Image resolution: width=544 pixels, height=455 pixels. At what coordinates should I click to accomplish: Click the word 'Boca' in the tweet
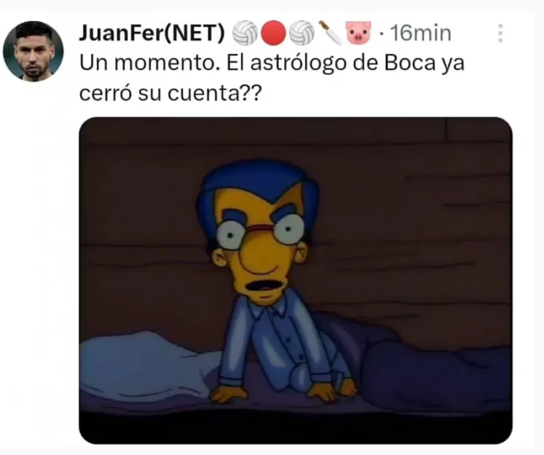[x=409, y=63]
